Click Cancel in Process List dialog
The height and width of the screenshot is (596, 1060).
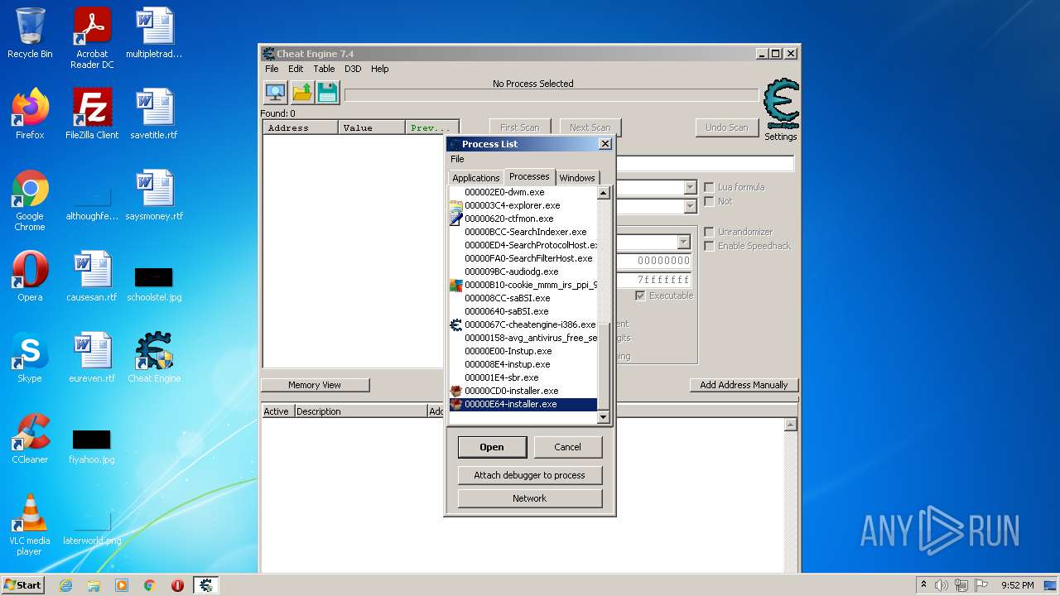tap(567, 447)
